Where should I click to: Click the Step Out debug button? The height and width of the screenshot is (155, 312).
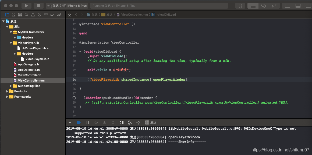(113, 122)
